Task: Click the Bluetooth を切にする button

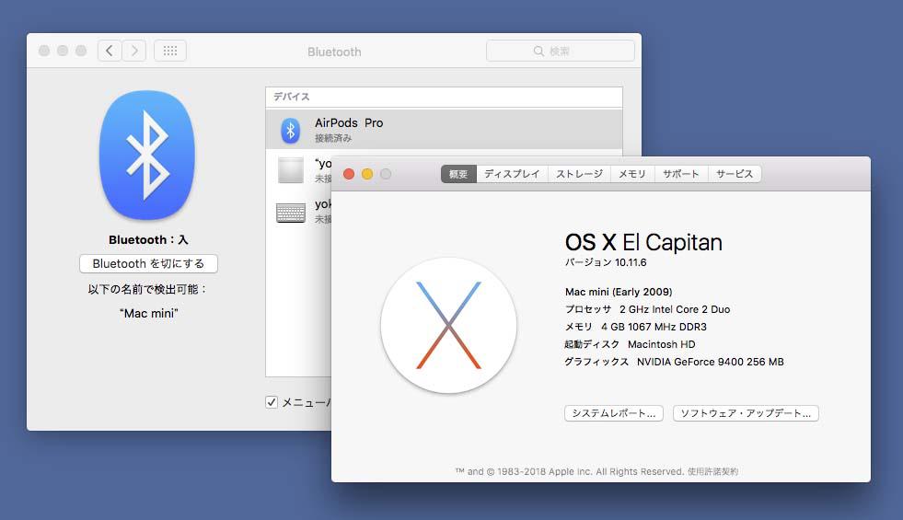Action: pyautogui.click(x=148, y=264)
